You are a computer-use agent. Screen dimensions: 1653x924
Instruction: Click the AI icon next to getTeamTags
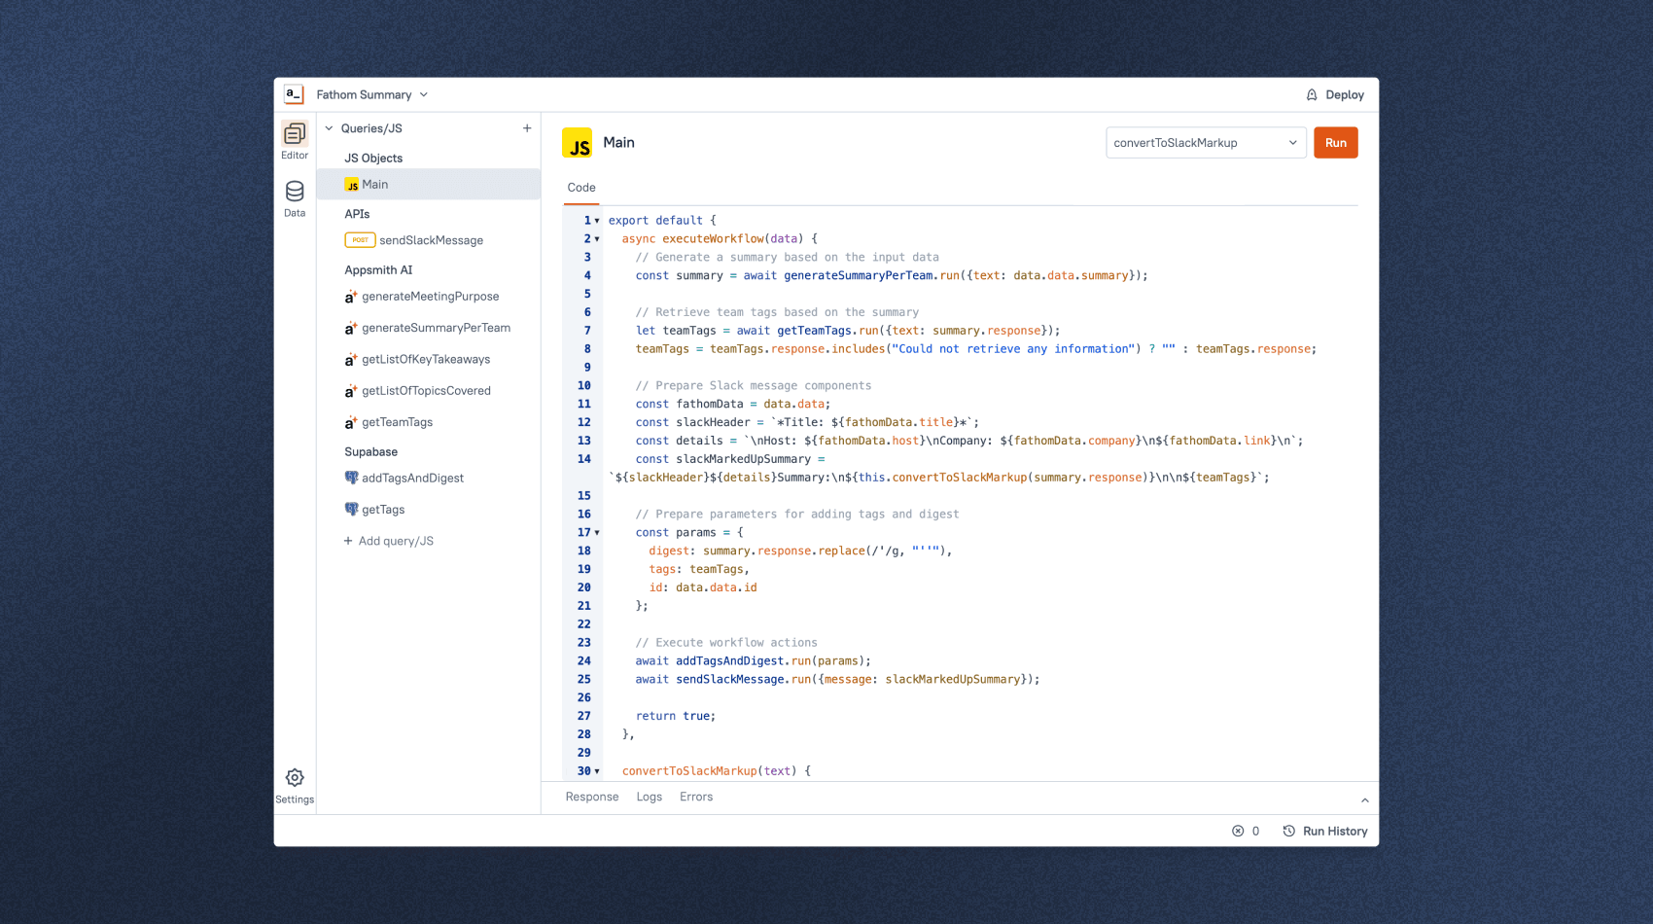click(350, 421)
